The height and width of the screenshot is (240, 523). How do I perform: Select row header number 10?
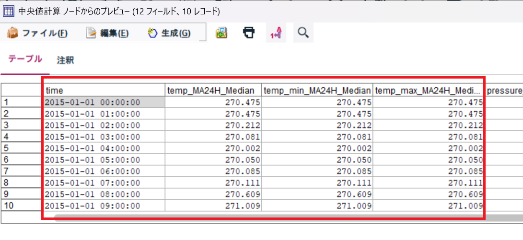[x=23, y=205]
